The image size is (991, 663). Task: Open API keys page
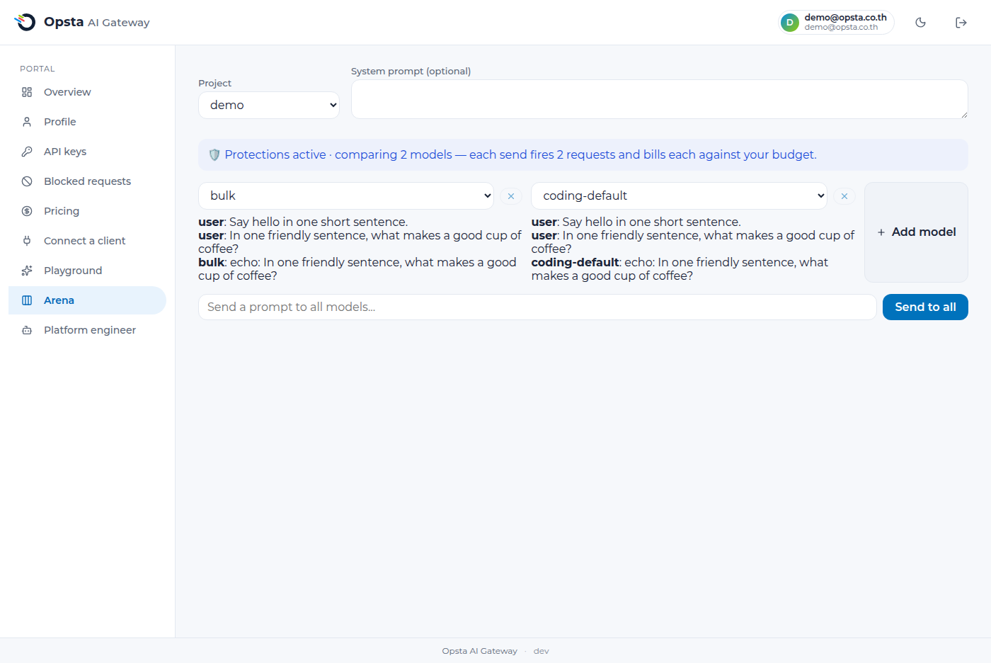click(87, 152)
